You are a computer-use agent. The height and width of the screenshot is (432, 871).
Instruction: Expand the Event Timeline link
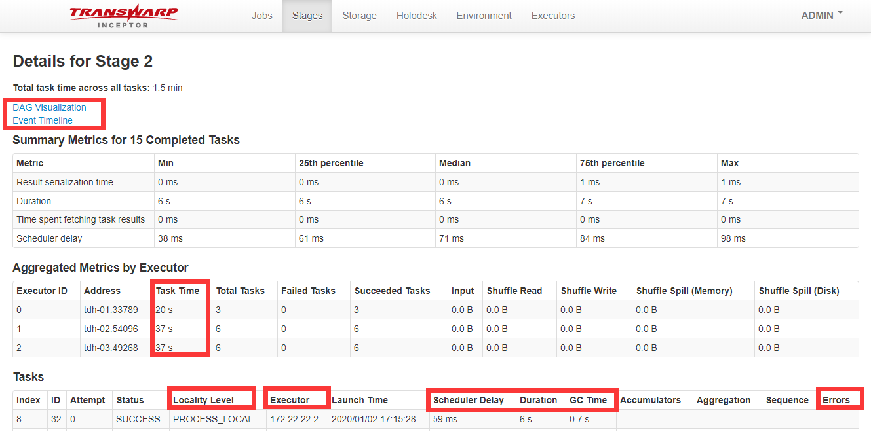(43, 120)
